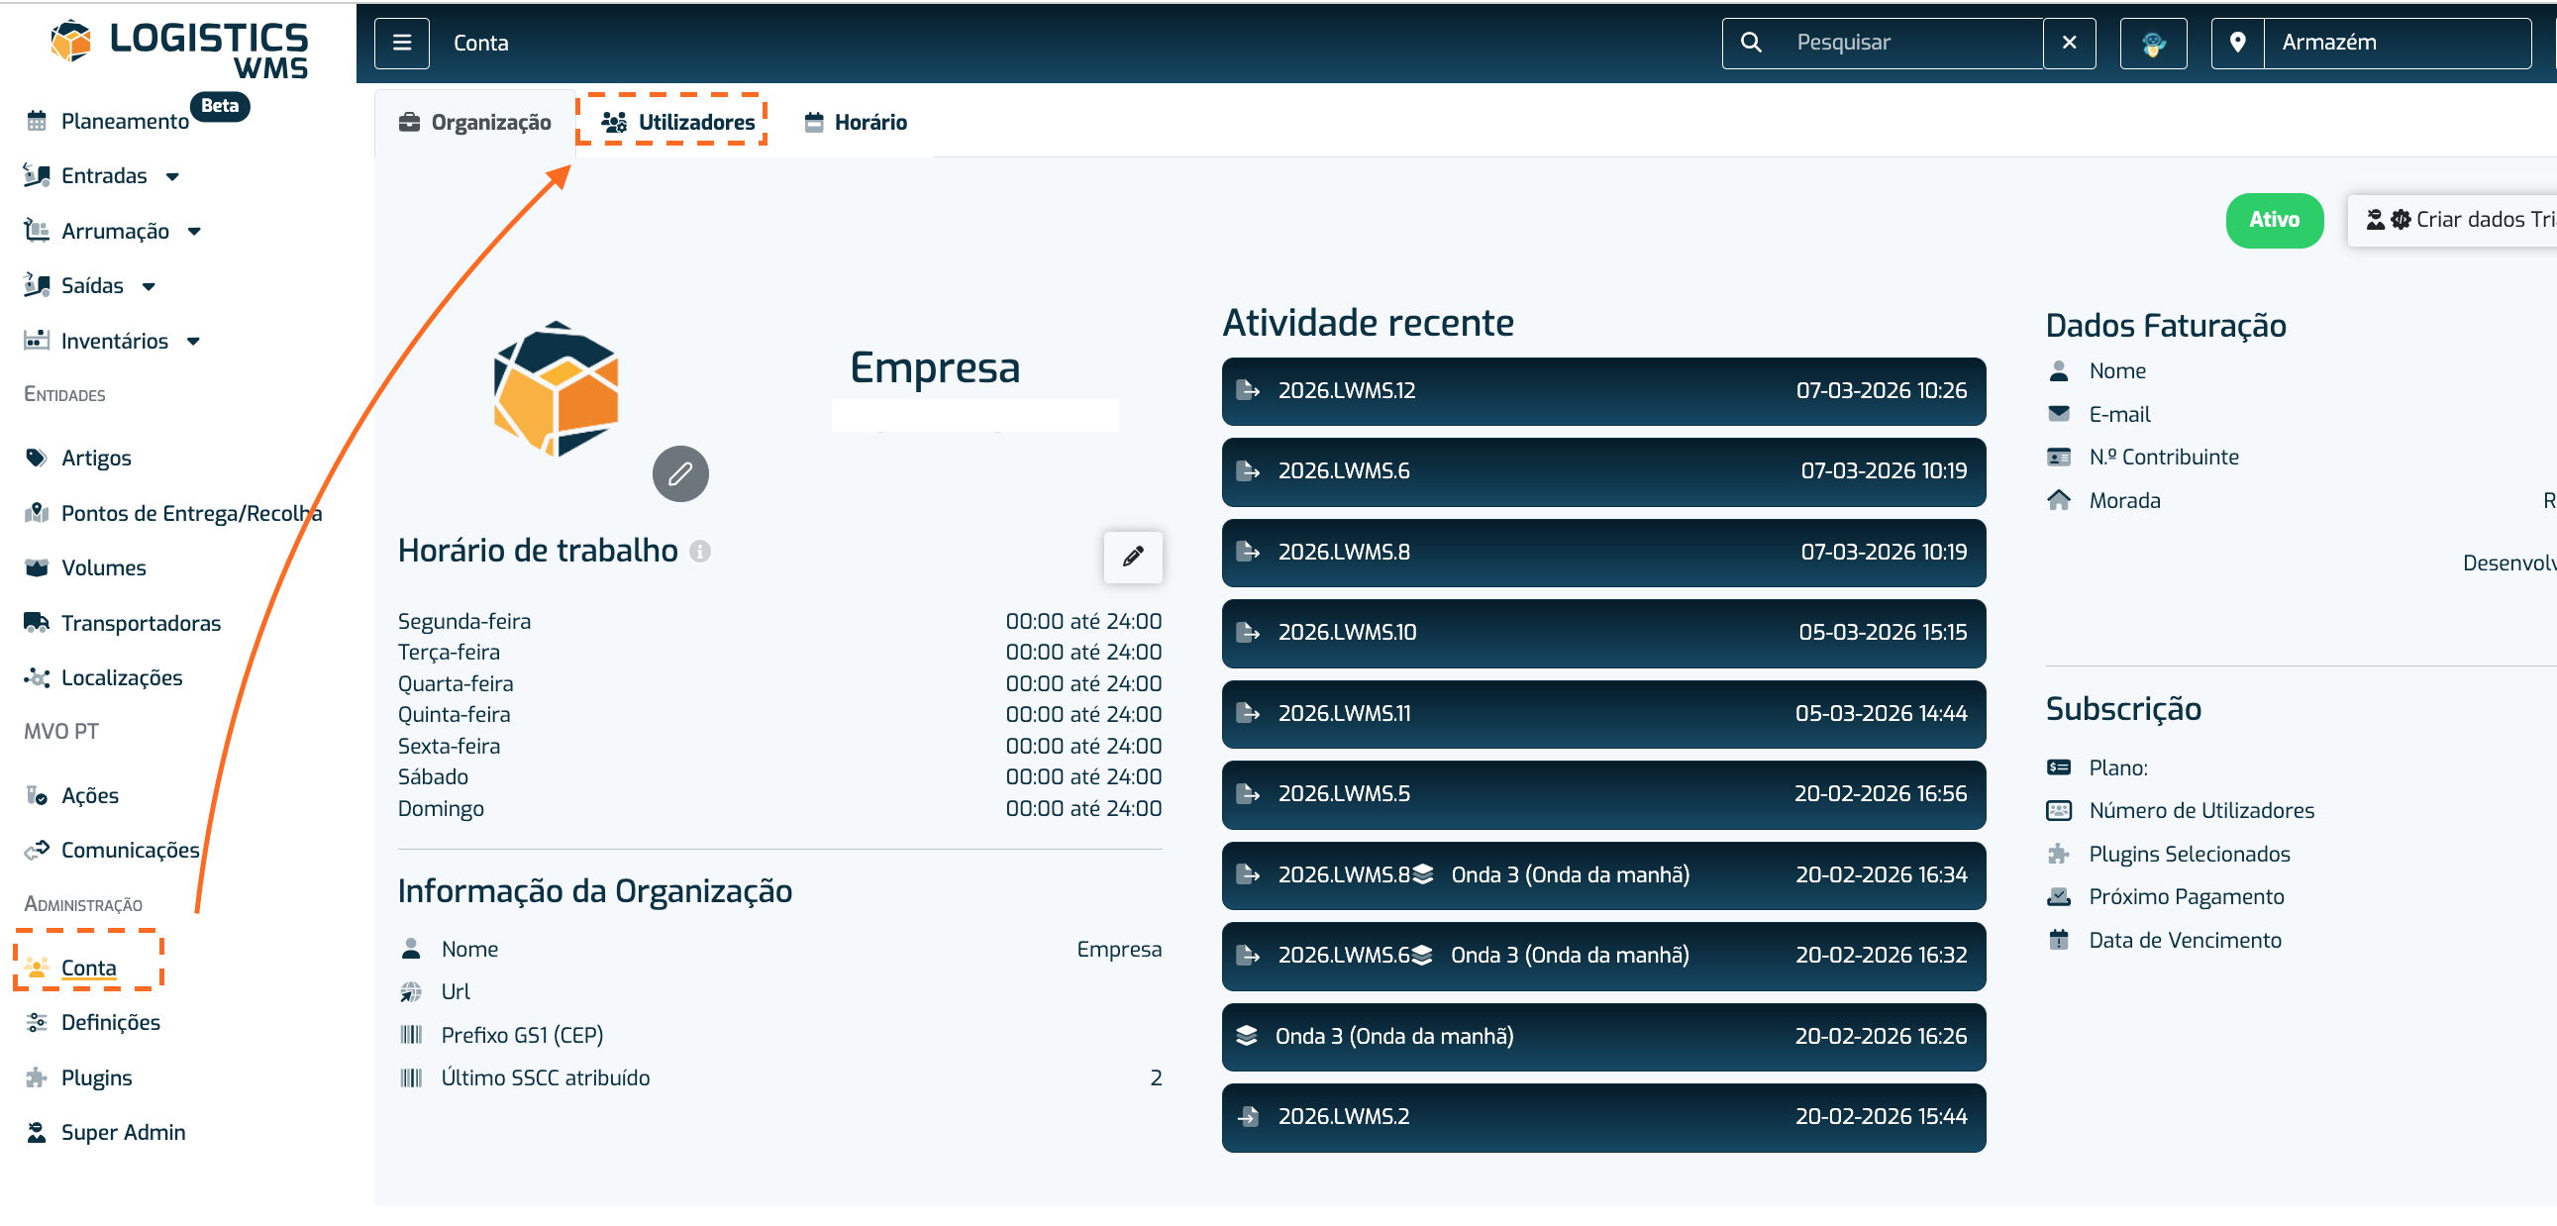Open the assistant mascot icon
Screen dimensions: 2557x1226
(x=2152, y=43)
